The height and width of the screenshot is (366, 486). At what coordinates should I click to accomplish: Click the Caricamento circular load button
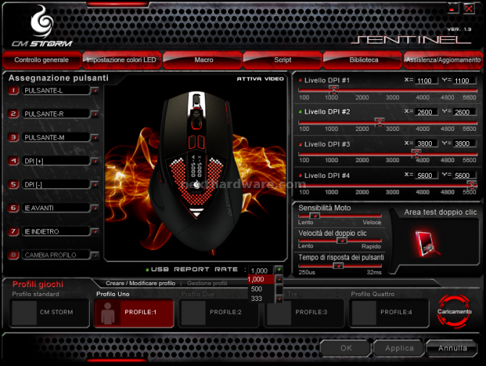point(454,312)
